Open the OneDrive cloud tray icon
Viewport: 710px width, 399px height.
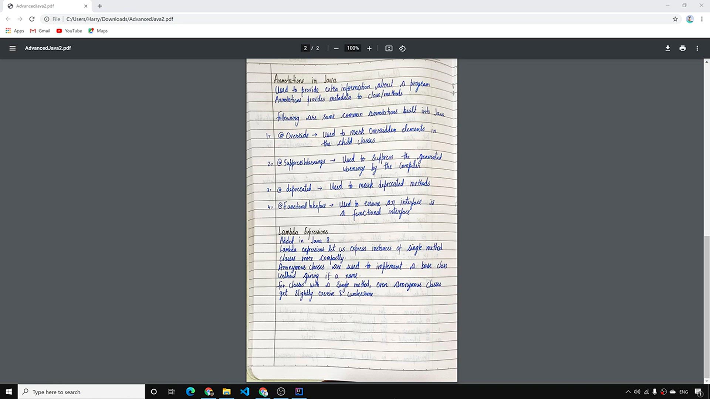673,392
